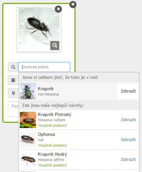Click the notes text area
This screenshot has height=172, width=142.
point(13,109)
